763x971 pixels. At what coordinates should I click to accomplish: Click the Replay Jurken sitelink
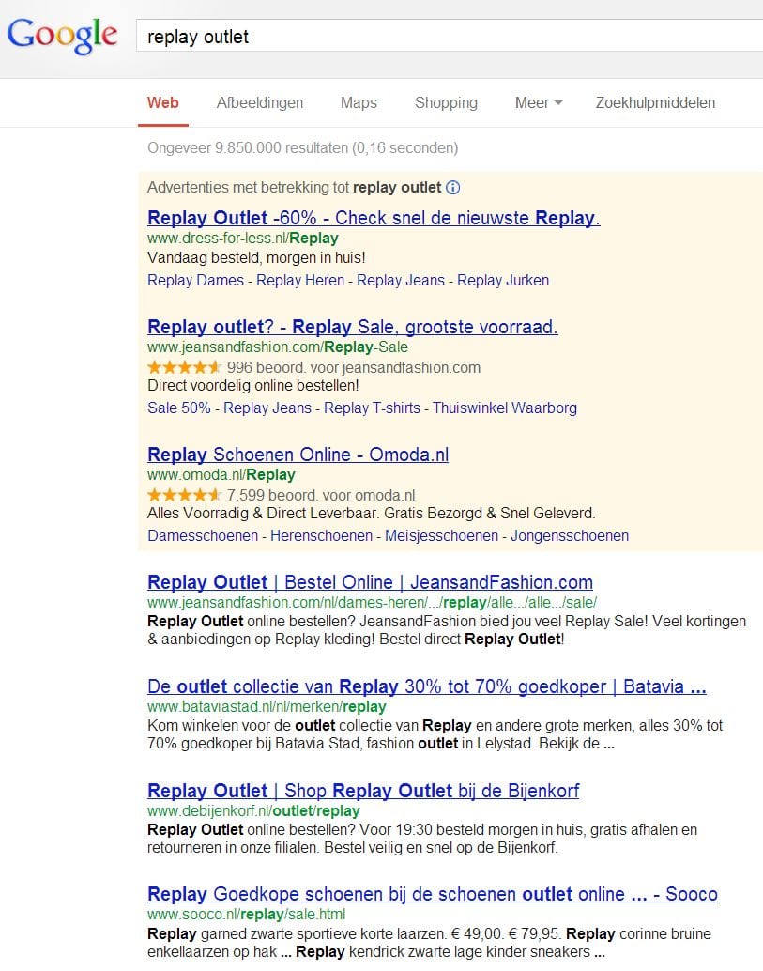click(x=503, y=281)
